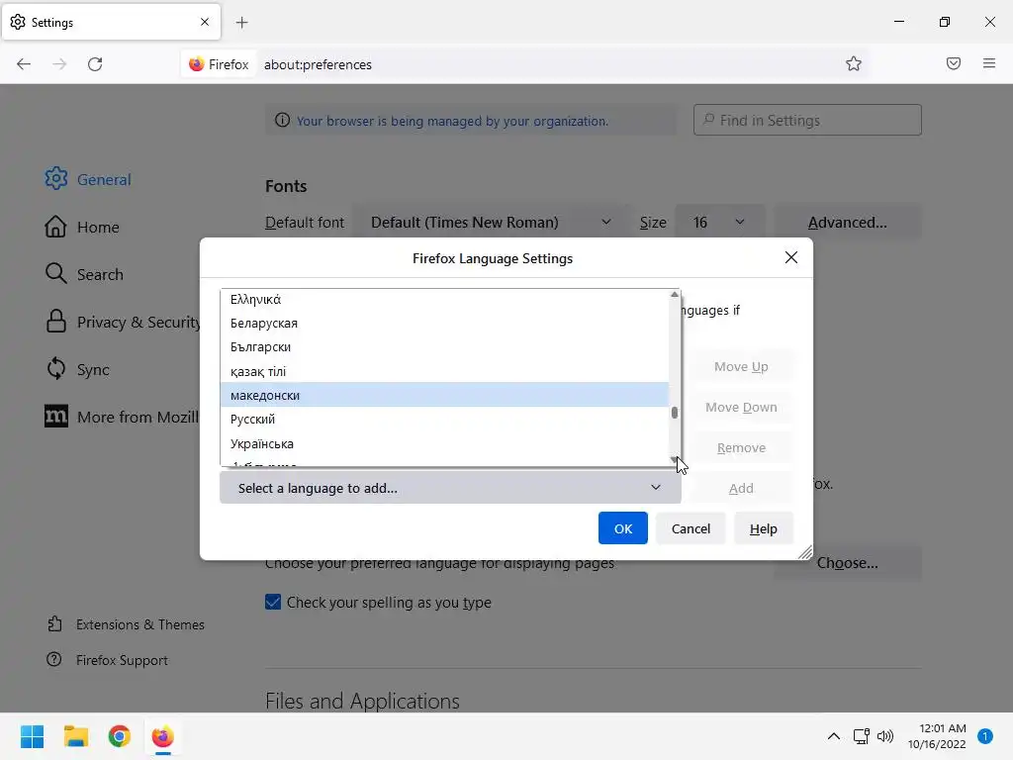Viewport: 1013px width, 760px height.
Task: Click the Choose languages button
Action: tap(848, 563)
